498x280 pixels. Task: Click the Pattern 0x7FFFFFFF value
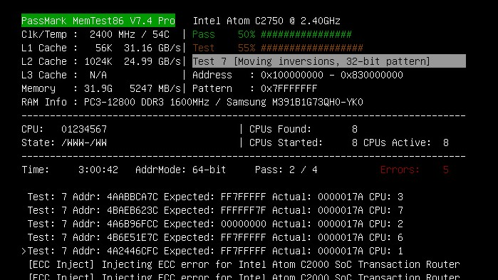[x=289, y=88]
